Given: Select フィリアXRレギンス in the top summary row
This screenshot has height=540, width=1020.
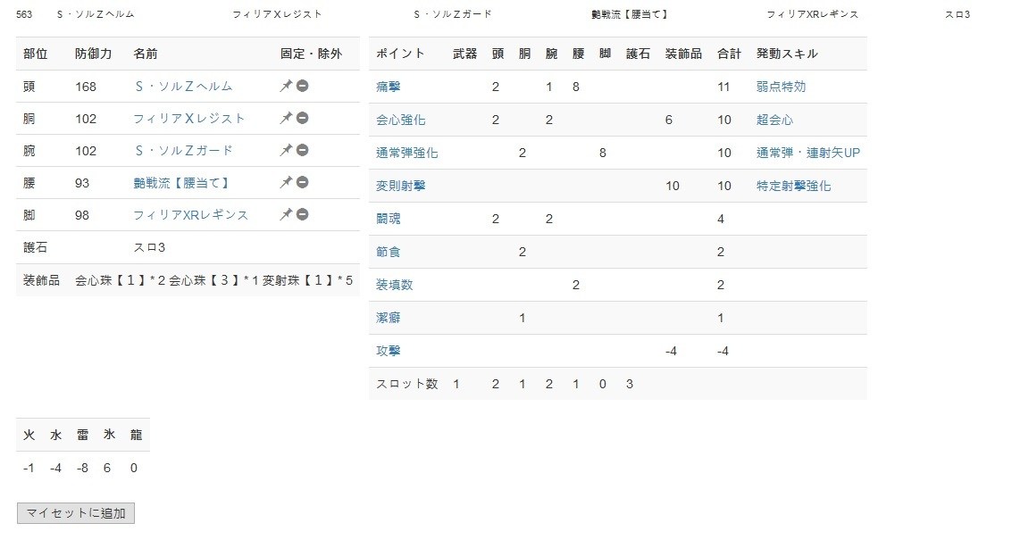Looking at the screenshot, I should point(813,14).
